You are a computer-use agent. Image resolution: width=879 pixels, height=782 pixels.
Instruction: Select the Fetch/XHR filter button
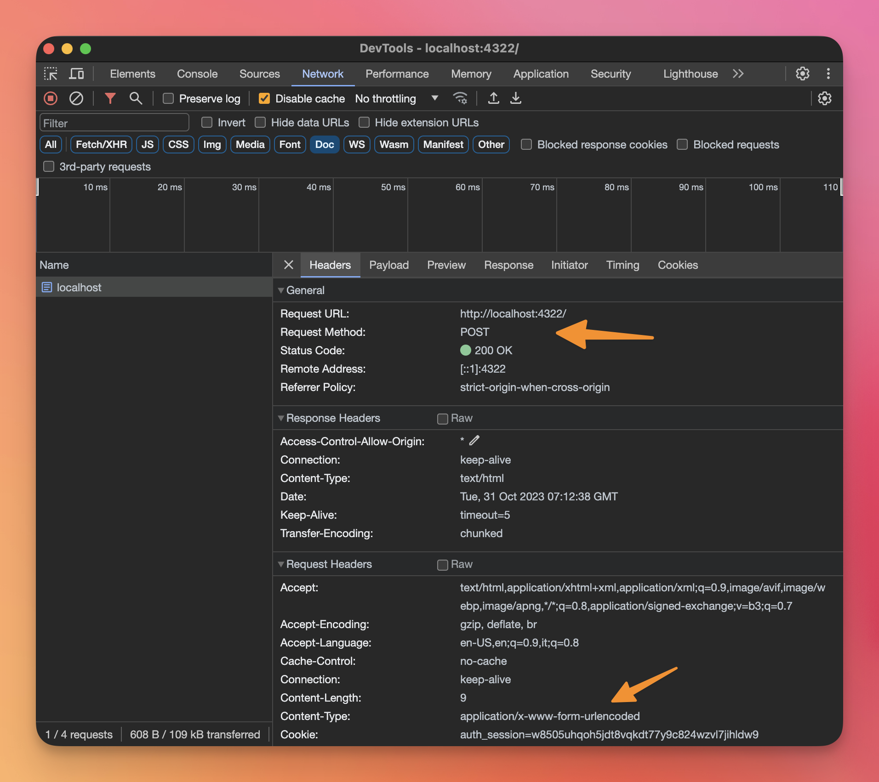[101, 145]
